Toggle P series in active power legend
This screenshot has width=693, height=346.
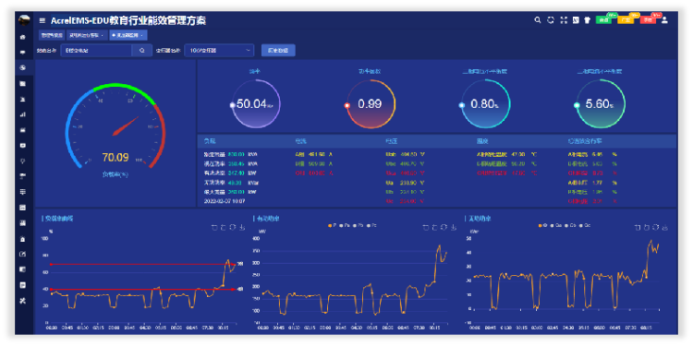(x=333, y=225)
